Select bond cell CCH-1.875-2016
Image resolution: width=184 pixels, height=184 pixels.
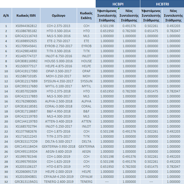tap(58, 131)
